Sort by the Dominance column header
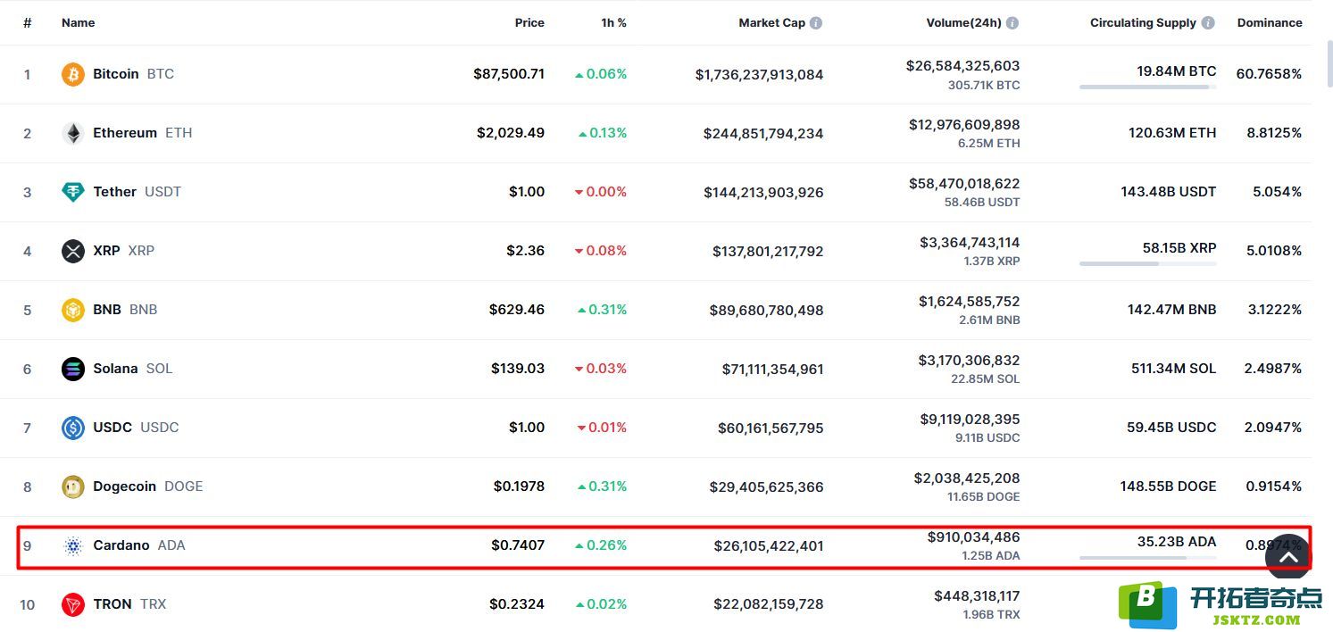 coord(1270,23)
